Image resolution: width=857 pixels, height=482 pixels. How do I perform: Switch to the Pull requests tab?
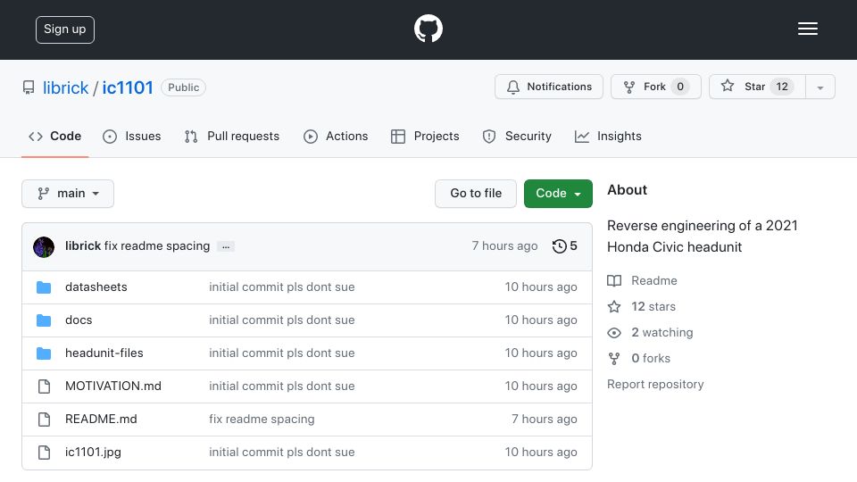pos(232,136)
